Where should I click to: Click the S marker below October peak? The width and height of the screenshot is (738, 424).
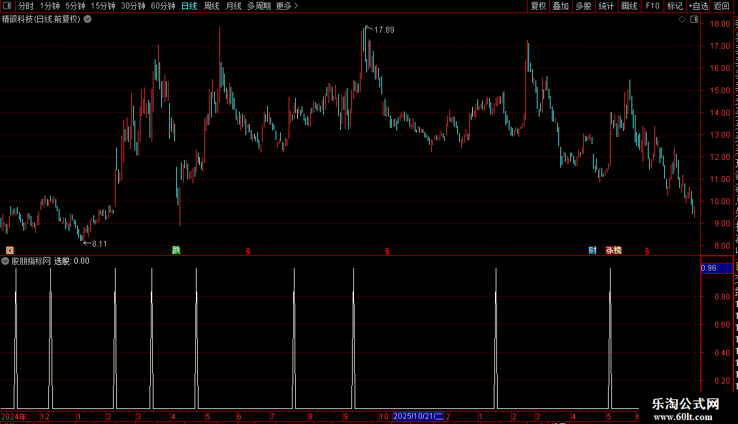(x=387, y=251)
